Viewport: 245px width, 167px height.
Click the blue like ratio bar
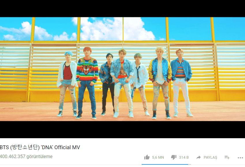(165, 164)
